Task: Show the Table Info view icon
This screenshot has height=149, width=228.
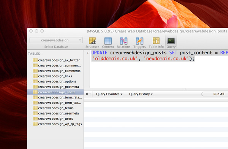Action: (156, 41)
